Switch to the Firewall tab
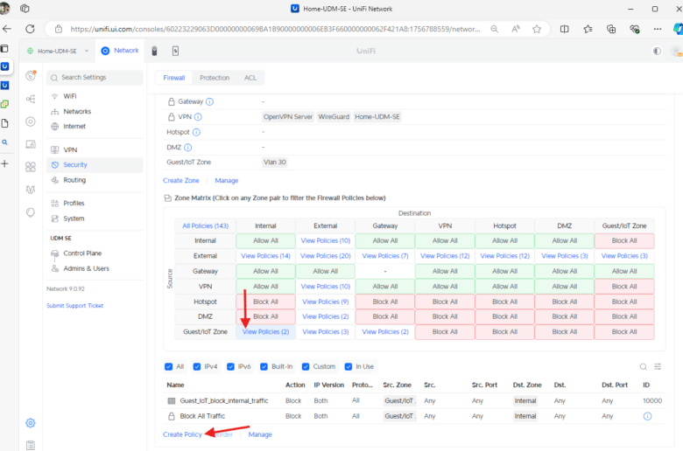This screenshot has width=683, height=451. click(174, 78)
